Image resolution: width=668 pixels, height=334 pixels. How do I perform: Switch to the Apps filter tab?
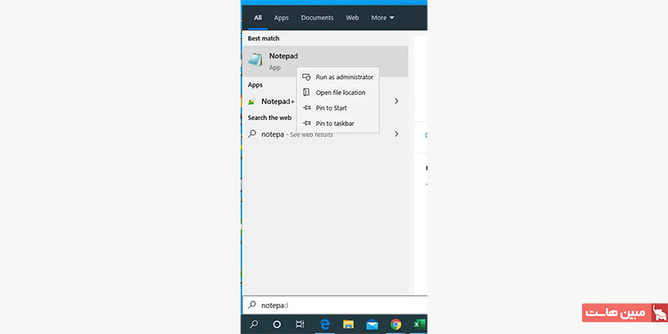point(281,18)
